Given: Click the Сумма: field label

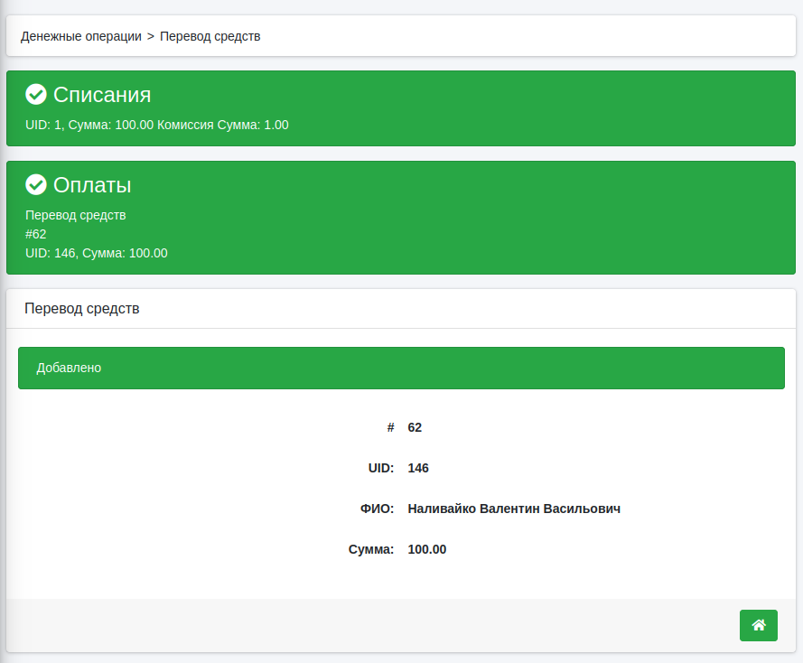Looking at the screenshot, I should point(371,549).
